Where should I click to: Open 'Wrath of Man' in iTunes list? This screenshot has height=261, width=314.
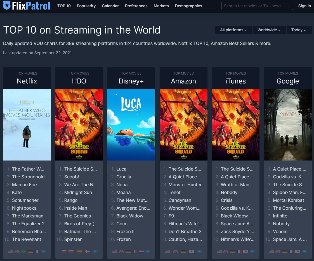(235, 185)
